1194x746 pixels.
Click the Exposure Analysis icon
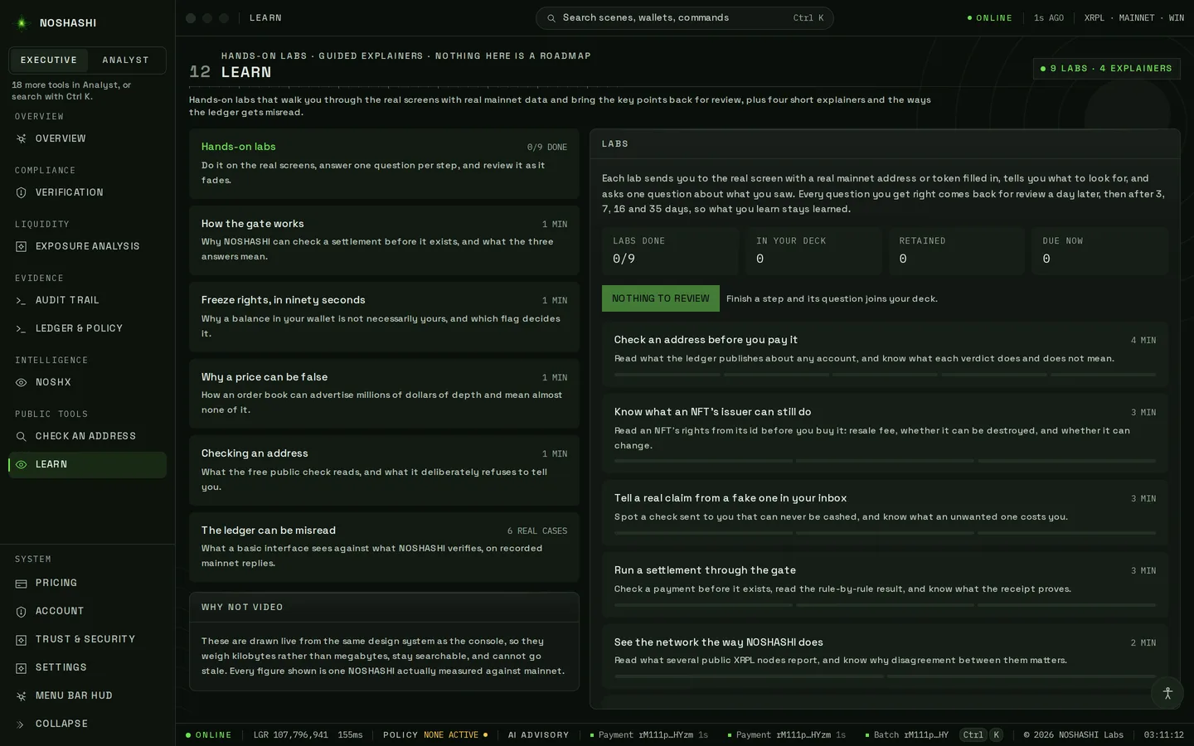pyautogui.click(x=22, y=246)
